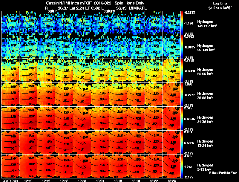
Task: Select the 'Hydrogen 5-13 keV' channel label
Action: click(205, 167)
